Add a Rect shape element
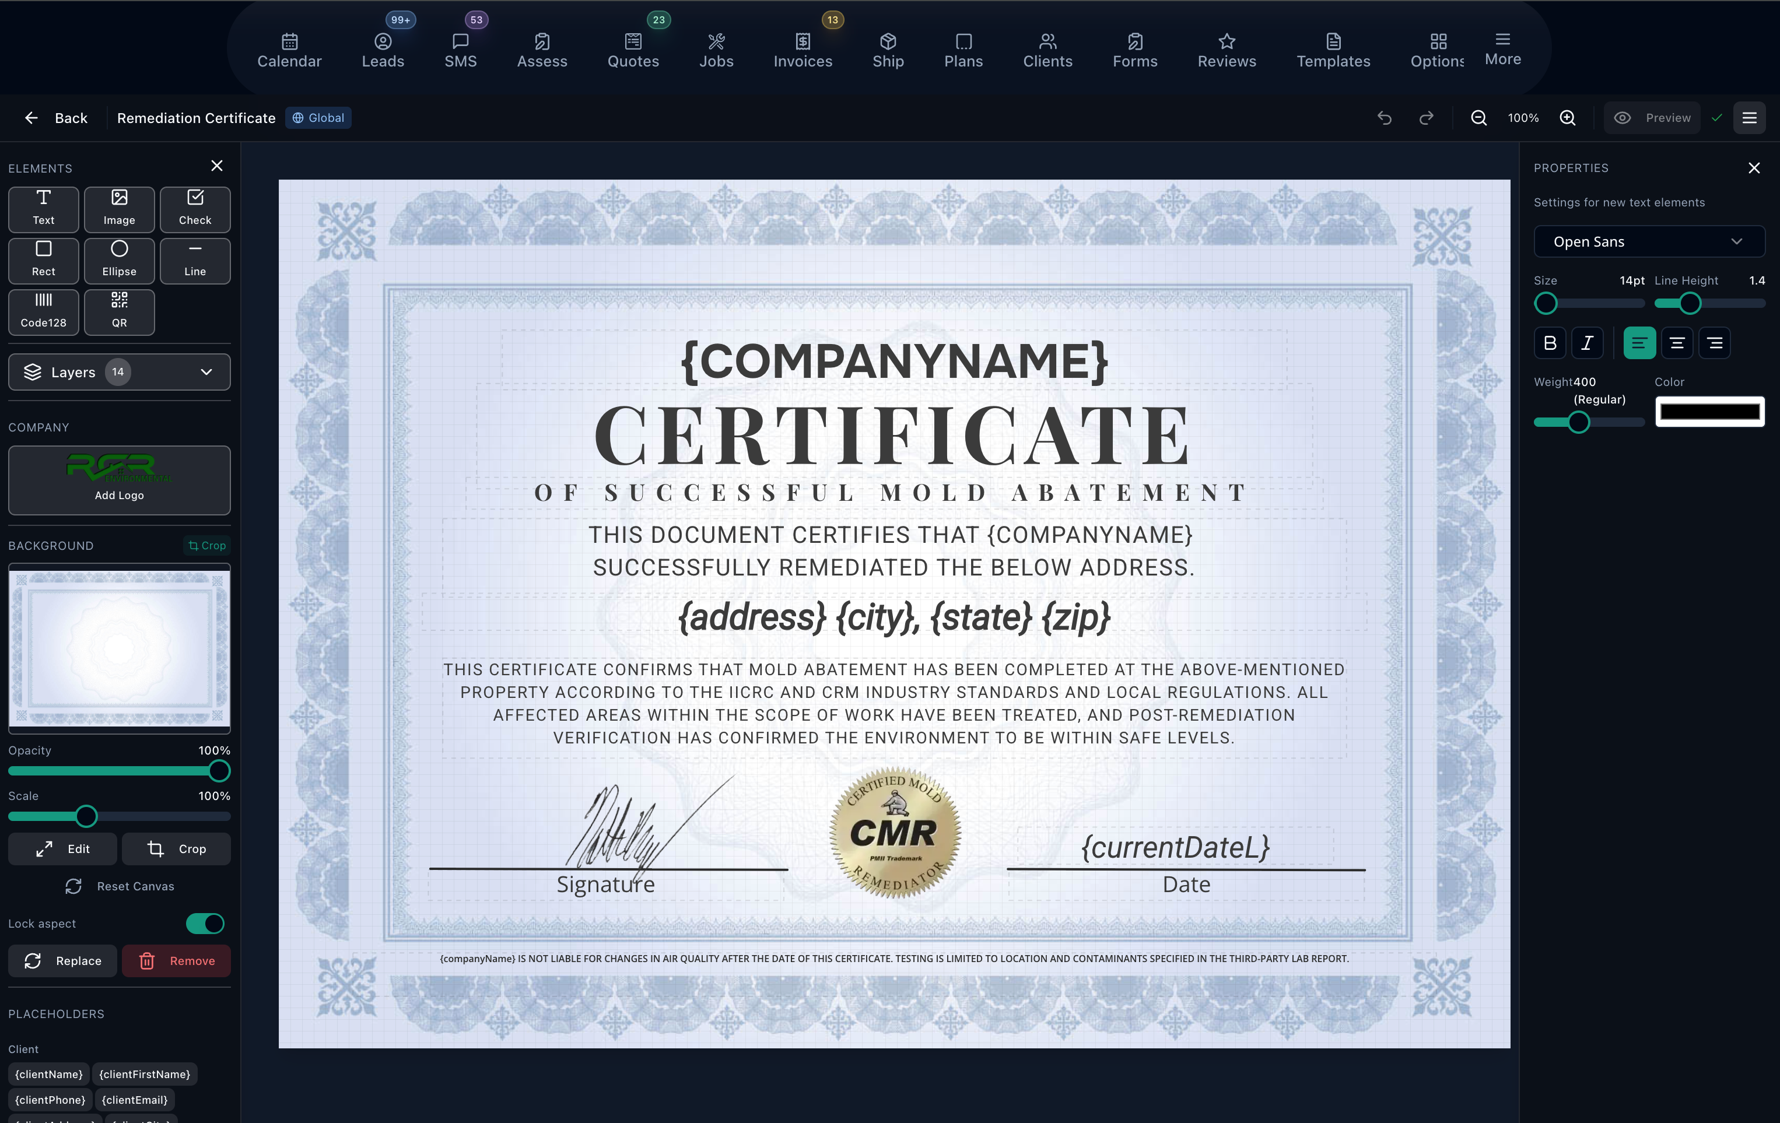The height and width of the screenshot is (1123, 1780). pos(44,260)
